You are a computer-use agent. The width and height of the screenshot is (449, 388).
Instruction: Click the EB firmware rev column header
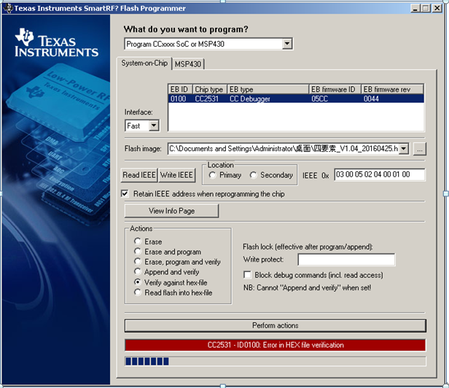coord(392,90)
